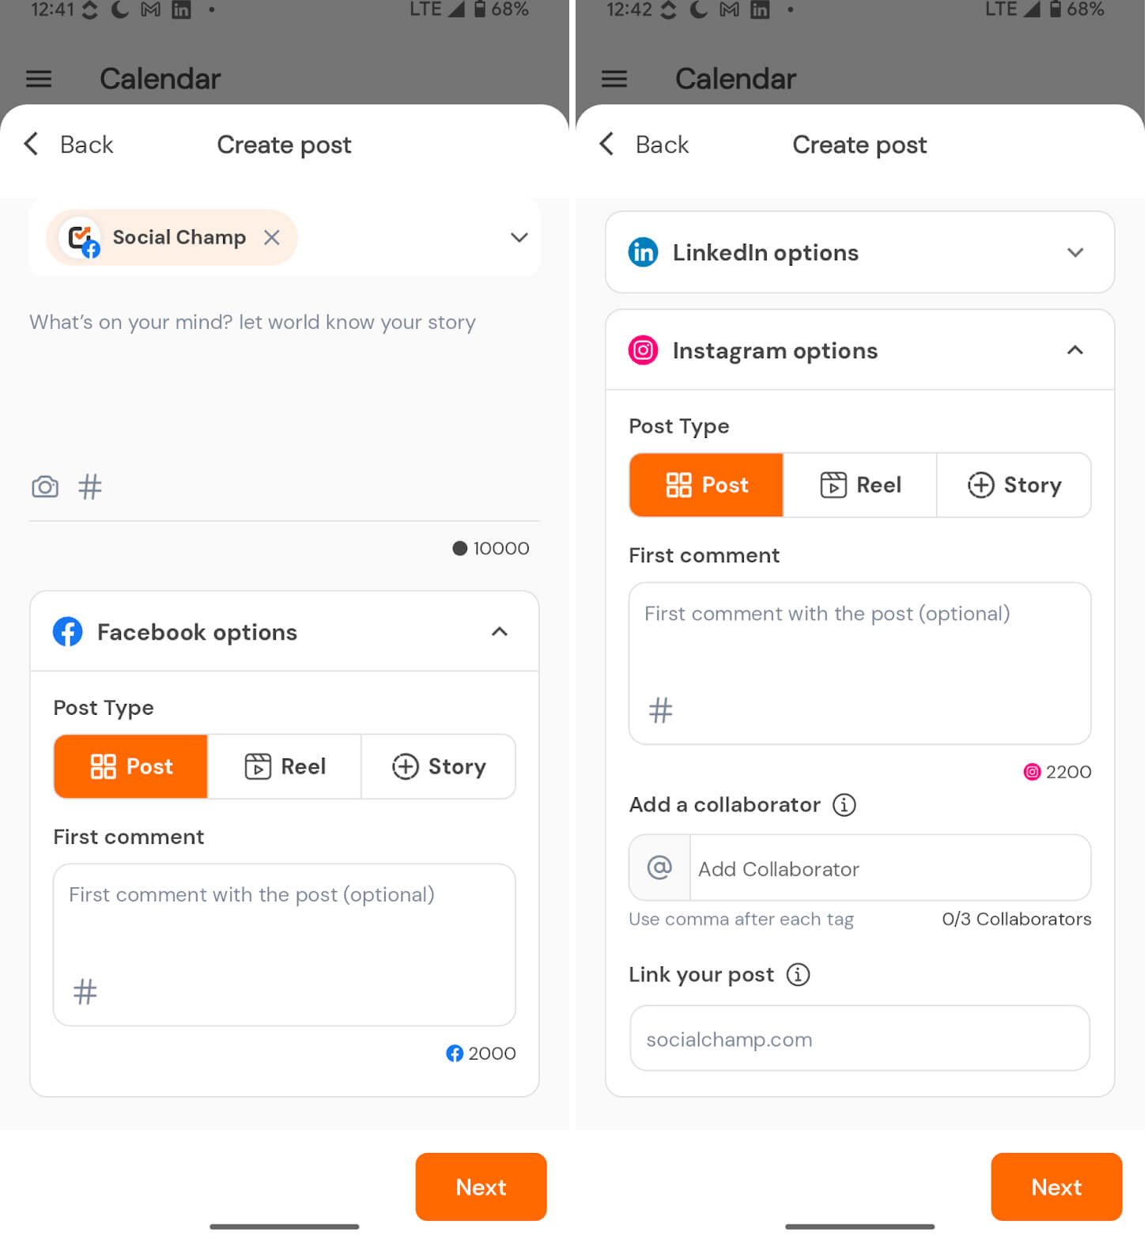Tap the hashtag icon in Instagram first comment
The height and width of the screenshot is (1240, 1148).
(662, 712)
